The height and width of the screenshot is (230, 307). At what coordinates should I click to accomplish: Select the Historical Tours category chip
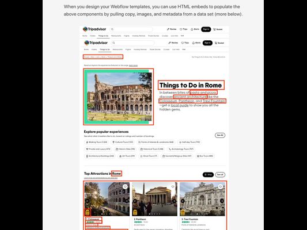151,149
